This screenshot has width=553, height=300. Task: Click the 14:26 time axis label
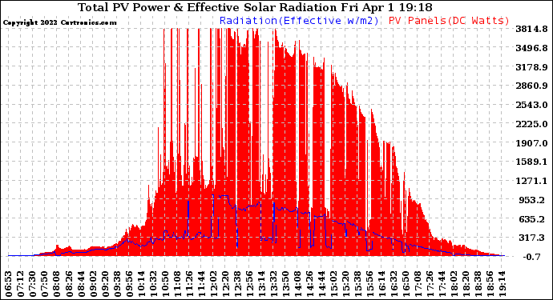[310, 284]
